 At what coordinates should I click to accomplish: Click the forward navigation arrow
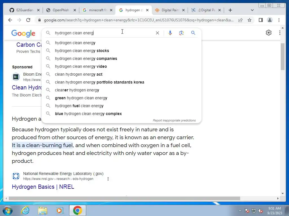coord(19,20)
